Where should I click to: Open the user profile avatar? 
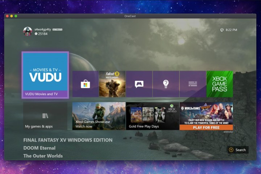(x=28, y=31)
